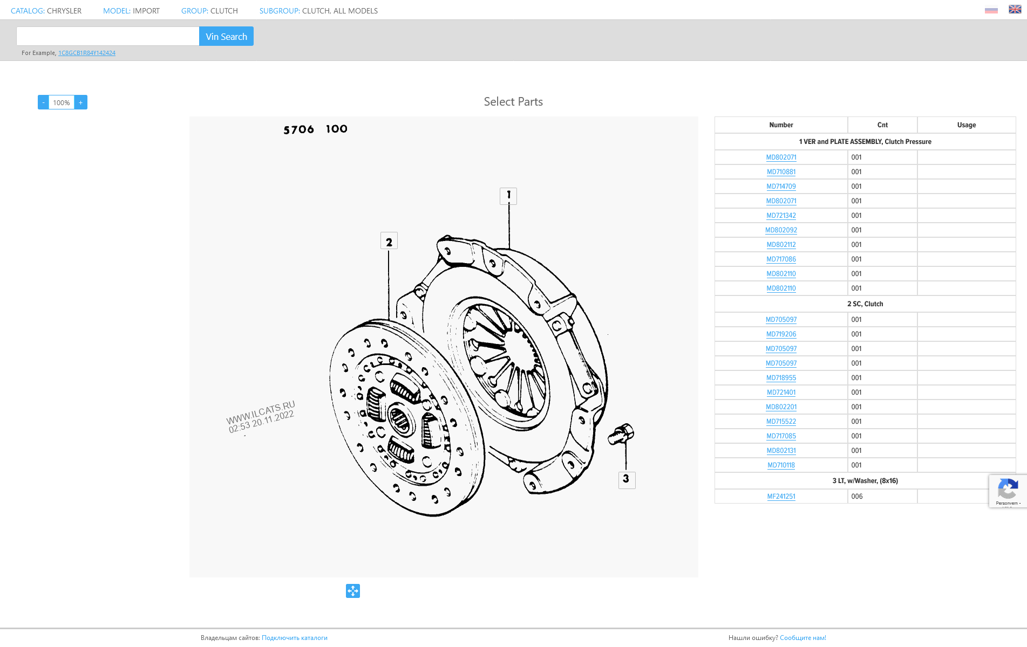The height and width of the screenshot is (647, 1027).
Task: Go to the CATALOG: CHRYSLER breadcrumb
Action: (46, 11)
